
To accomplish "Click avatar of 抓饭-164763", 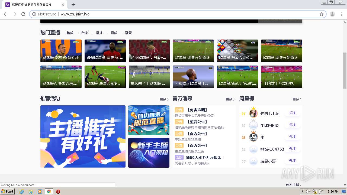I will (253, 149).
